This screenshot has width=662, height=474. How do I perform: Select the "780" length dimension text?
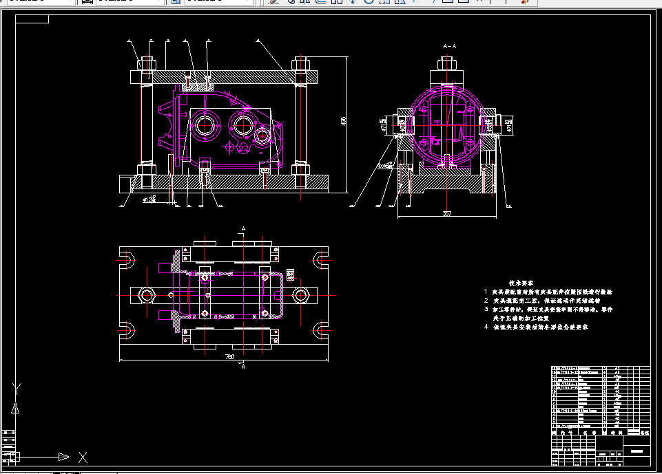click(229, 357)
